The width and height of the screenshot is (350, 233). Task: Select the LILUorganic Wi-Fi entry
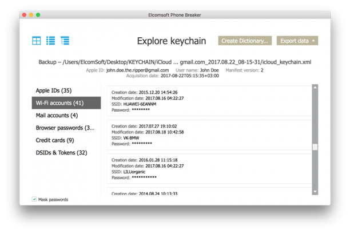pos(209,168)
